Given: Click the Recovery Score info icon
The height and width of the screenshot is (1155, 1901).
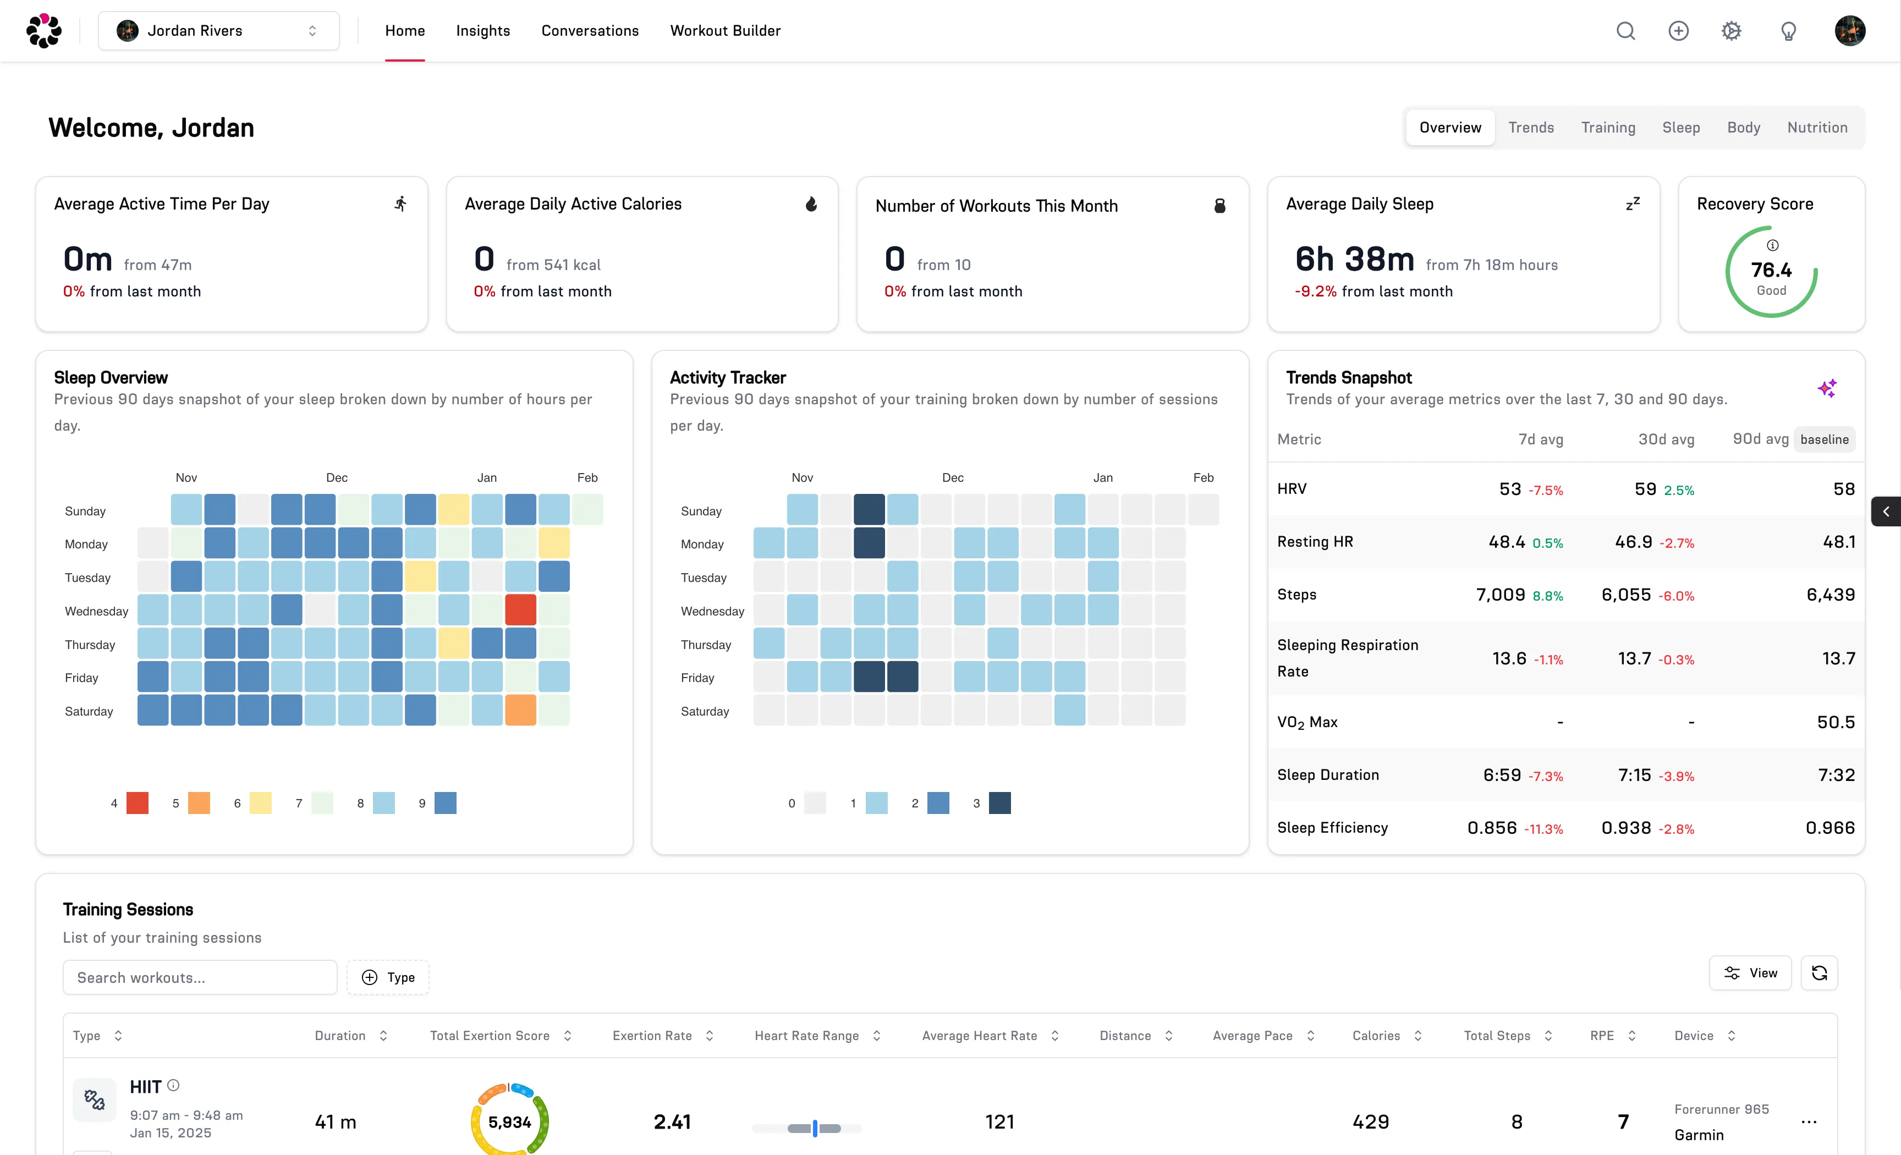Looking at the screenshot, I should click(x=1772, y=245).
